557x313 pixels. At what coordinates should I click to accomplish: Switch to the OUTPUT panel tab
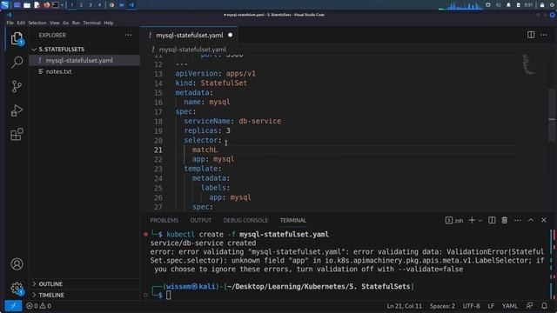coord(201,220)
